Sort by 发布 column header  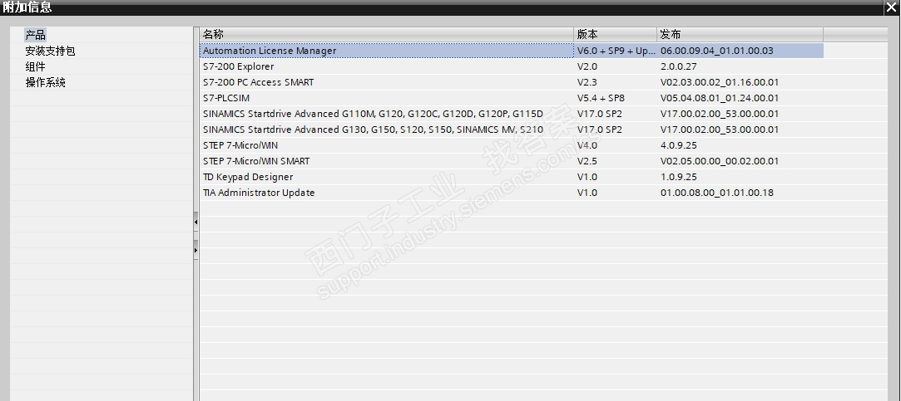[740, 34]
